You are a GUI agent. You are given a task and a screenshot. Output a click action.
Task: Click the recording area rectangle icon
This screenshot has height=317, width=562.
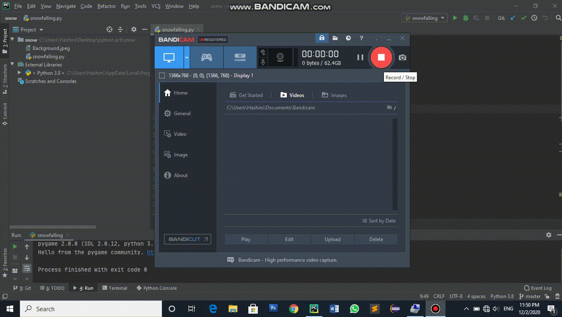[x=162, y=76]
